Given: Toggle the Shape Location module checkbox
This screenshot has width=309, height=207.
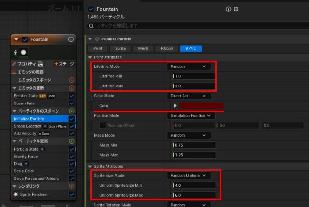Looking at the screenshot, I should (x=72, y=126).
